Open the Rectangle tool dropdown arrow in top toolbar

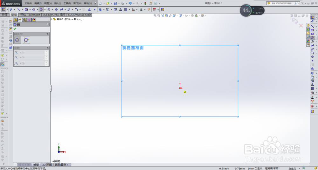tap(30, 10)
